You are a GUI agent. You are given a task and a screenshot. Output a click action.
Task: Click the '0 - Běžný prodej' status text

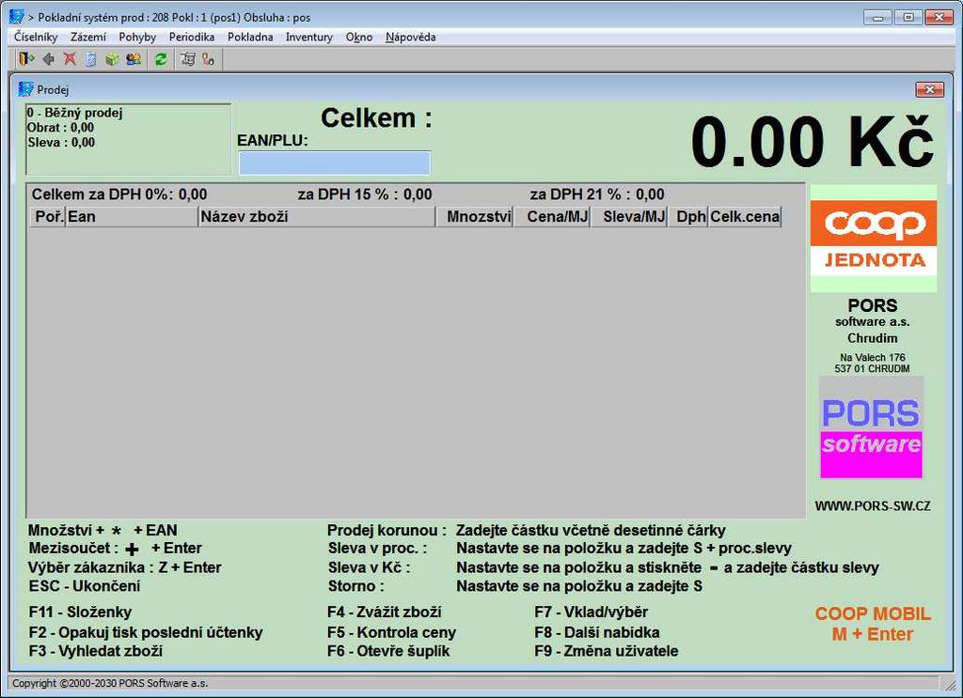click(x=75, y=113)
